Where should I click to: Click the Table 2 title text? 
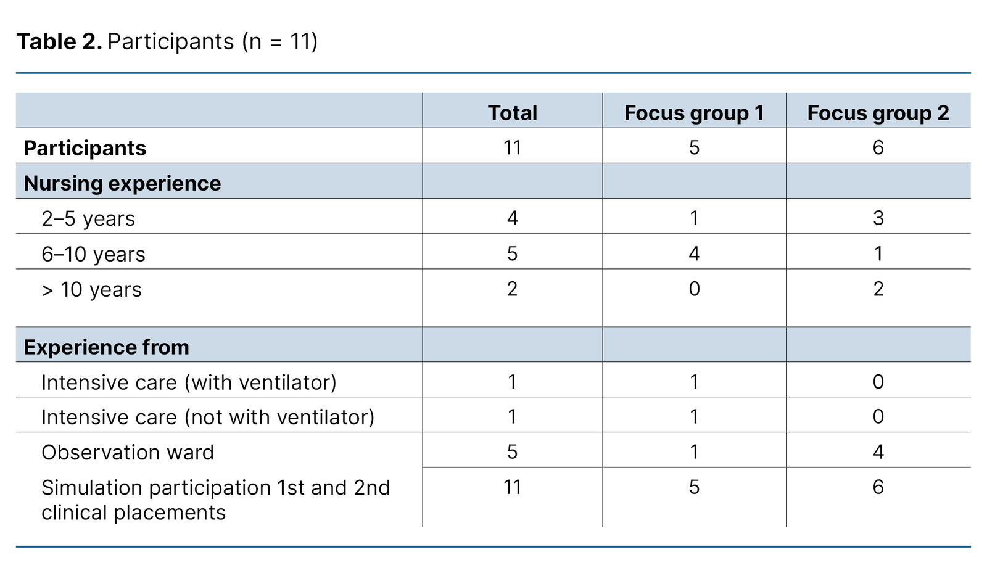click(x=167, y=42)
